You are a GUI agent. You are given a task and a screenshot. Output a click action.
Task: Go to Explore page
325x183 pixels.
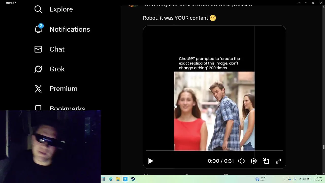[61, 9]
